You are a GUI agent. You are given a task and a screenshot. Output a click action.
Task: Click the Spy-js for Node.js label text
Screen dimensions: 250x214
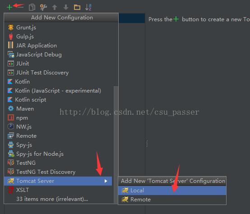tap(40, 154)
